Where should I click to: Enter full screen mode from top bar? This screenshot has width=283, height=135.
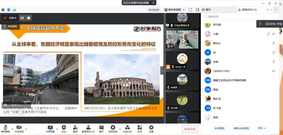coord(190,10)
